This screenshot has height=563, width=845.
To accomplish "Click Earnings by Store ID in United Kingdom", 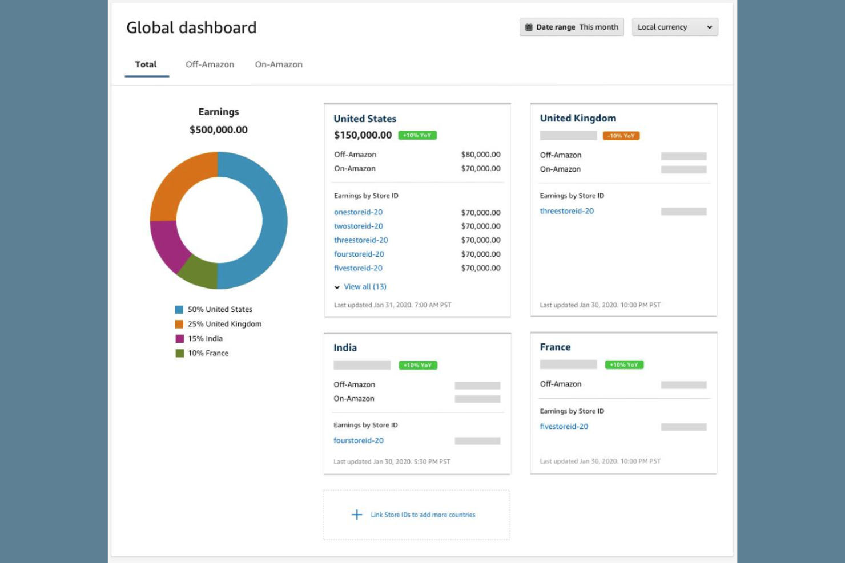I will pos(572,196).
